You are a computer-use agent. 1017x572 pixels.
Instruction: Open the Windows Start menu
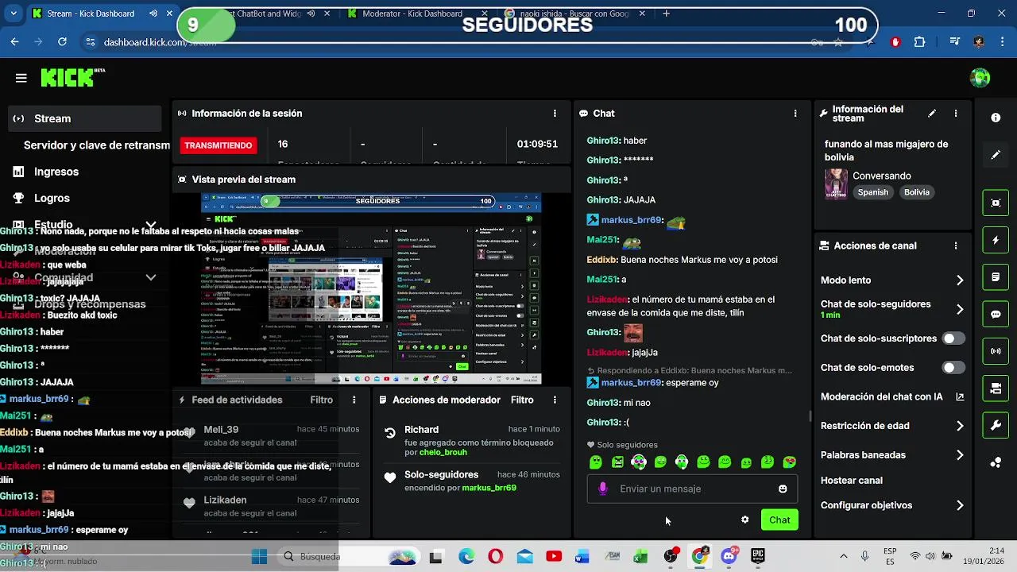[259, 556]
